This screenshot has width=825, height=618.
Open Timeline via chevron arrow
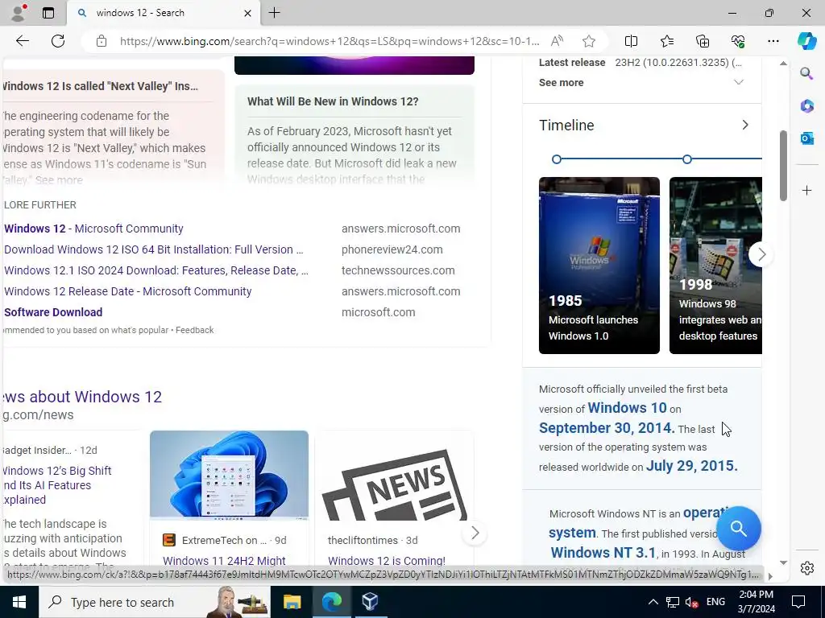click(744, 125)
